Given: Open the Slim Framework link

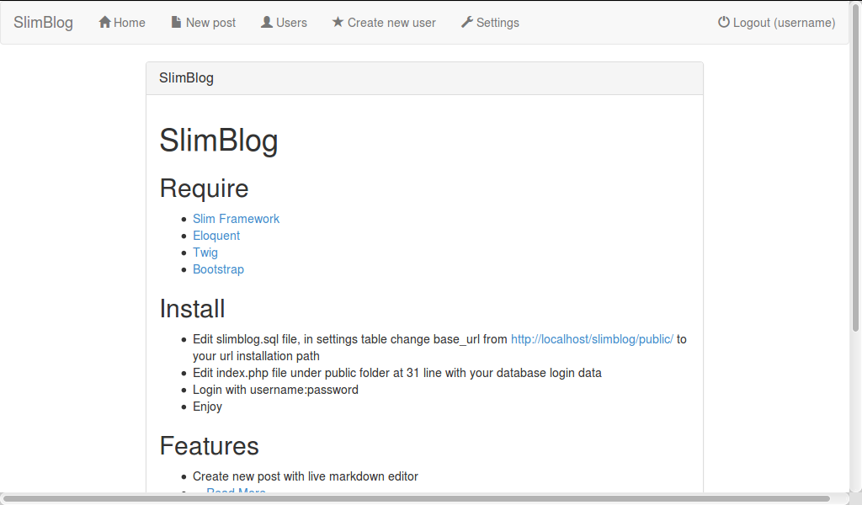Looking at the screenshot, I should [236, 219].
